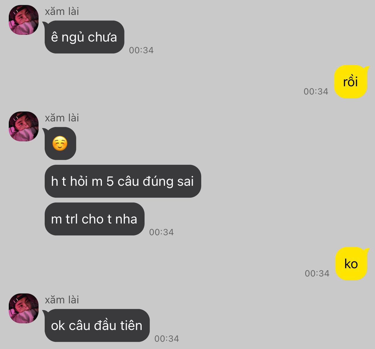375x349 pixels.
Task: Tap the timestamp beside the "ko" bubble
Action: 317,274
